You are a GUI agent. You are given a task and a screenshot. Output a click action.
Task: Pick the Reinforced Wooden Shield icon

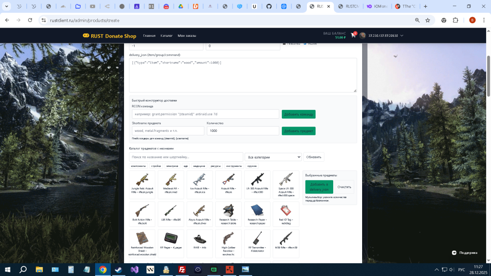tap(142, 238)
